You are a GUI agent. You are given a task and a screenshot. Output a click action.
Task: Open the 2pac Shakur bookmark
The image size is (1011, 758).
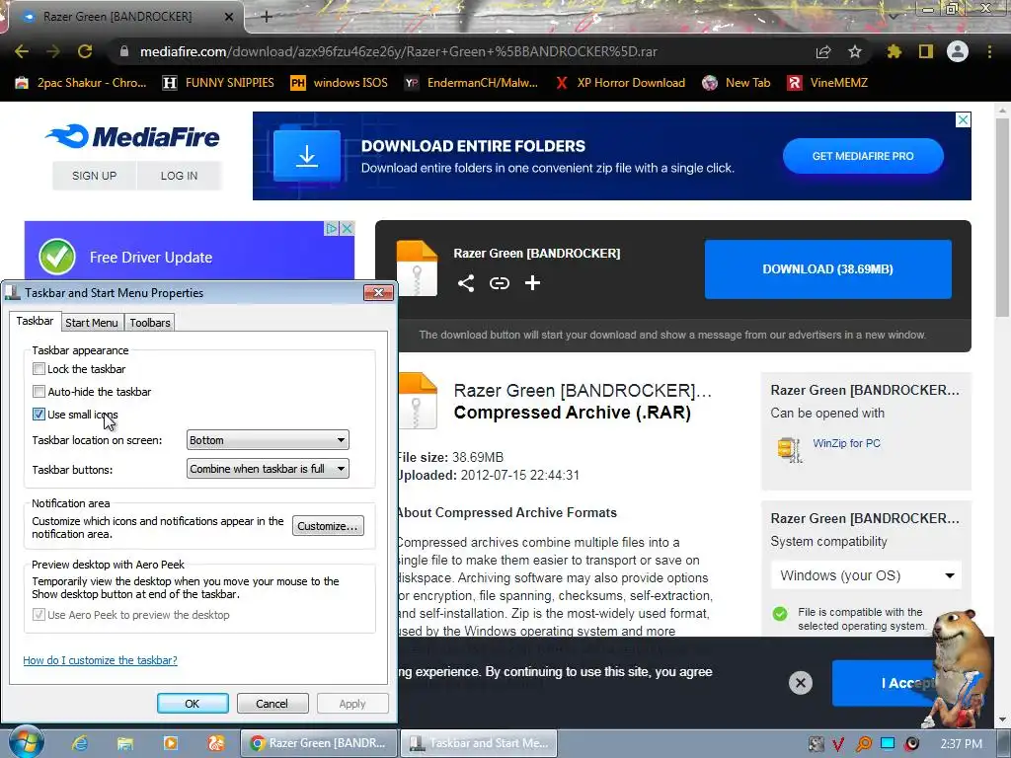[81, 83]
